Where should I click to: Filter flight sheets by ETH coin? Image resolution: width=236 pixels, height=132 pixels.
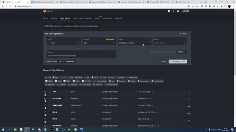click(x=48, y=77)
